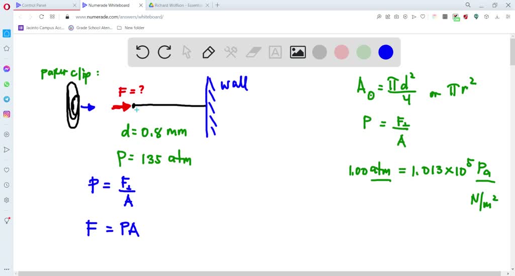Pick the blue pen color
Image resolution: width=515 pixels, height=276 pixels.
coord(386,52)
